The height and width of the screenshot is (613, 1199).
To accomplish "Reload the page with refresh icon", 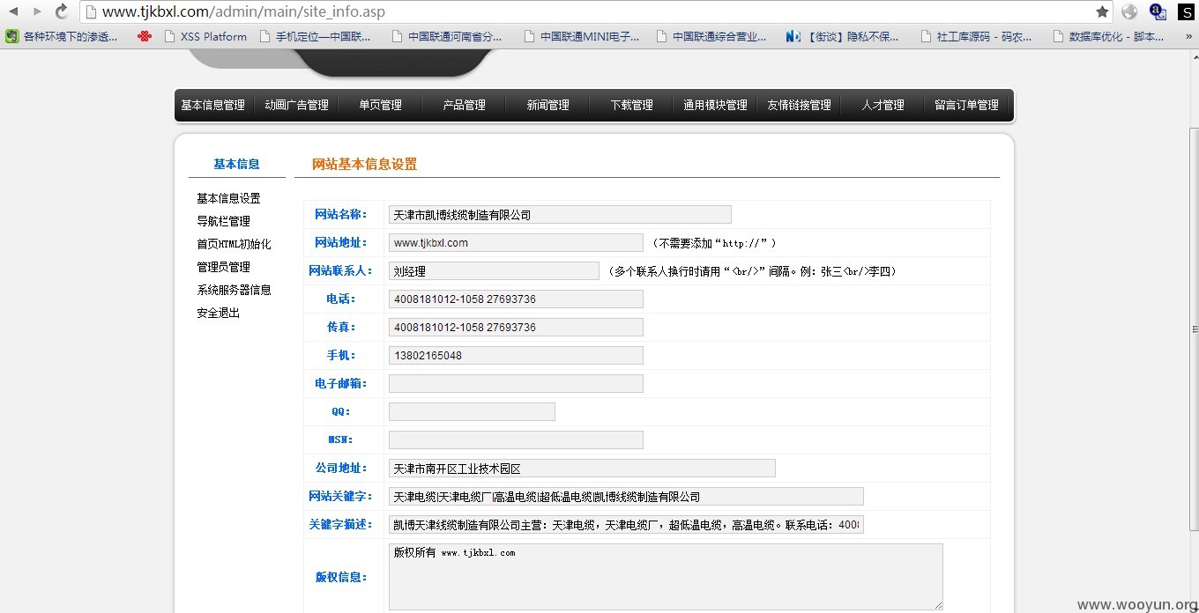I will [61, 11].
